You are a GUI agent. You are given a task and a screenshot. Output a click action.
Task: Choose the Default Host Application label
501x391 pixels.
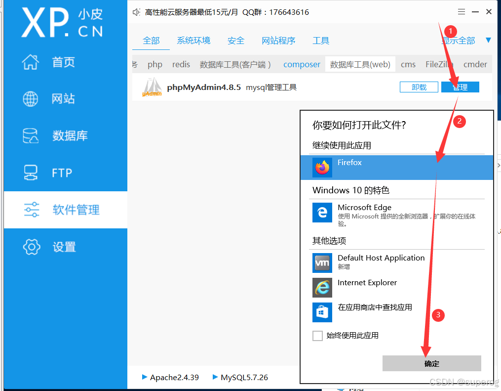click(381, 258)
